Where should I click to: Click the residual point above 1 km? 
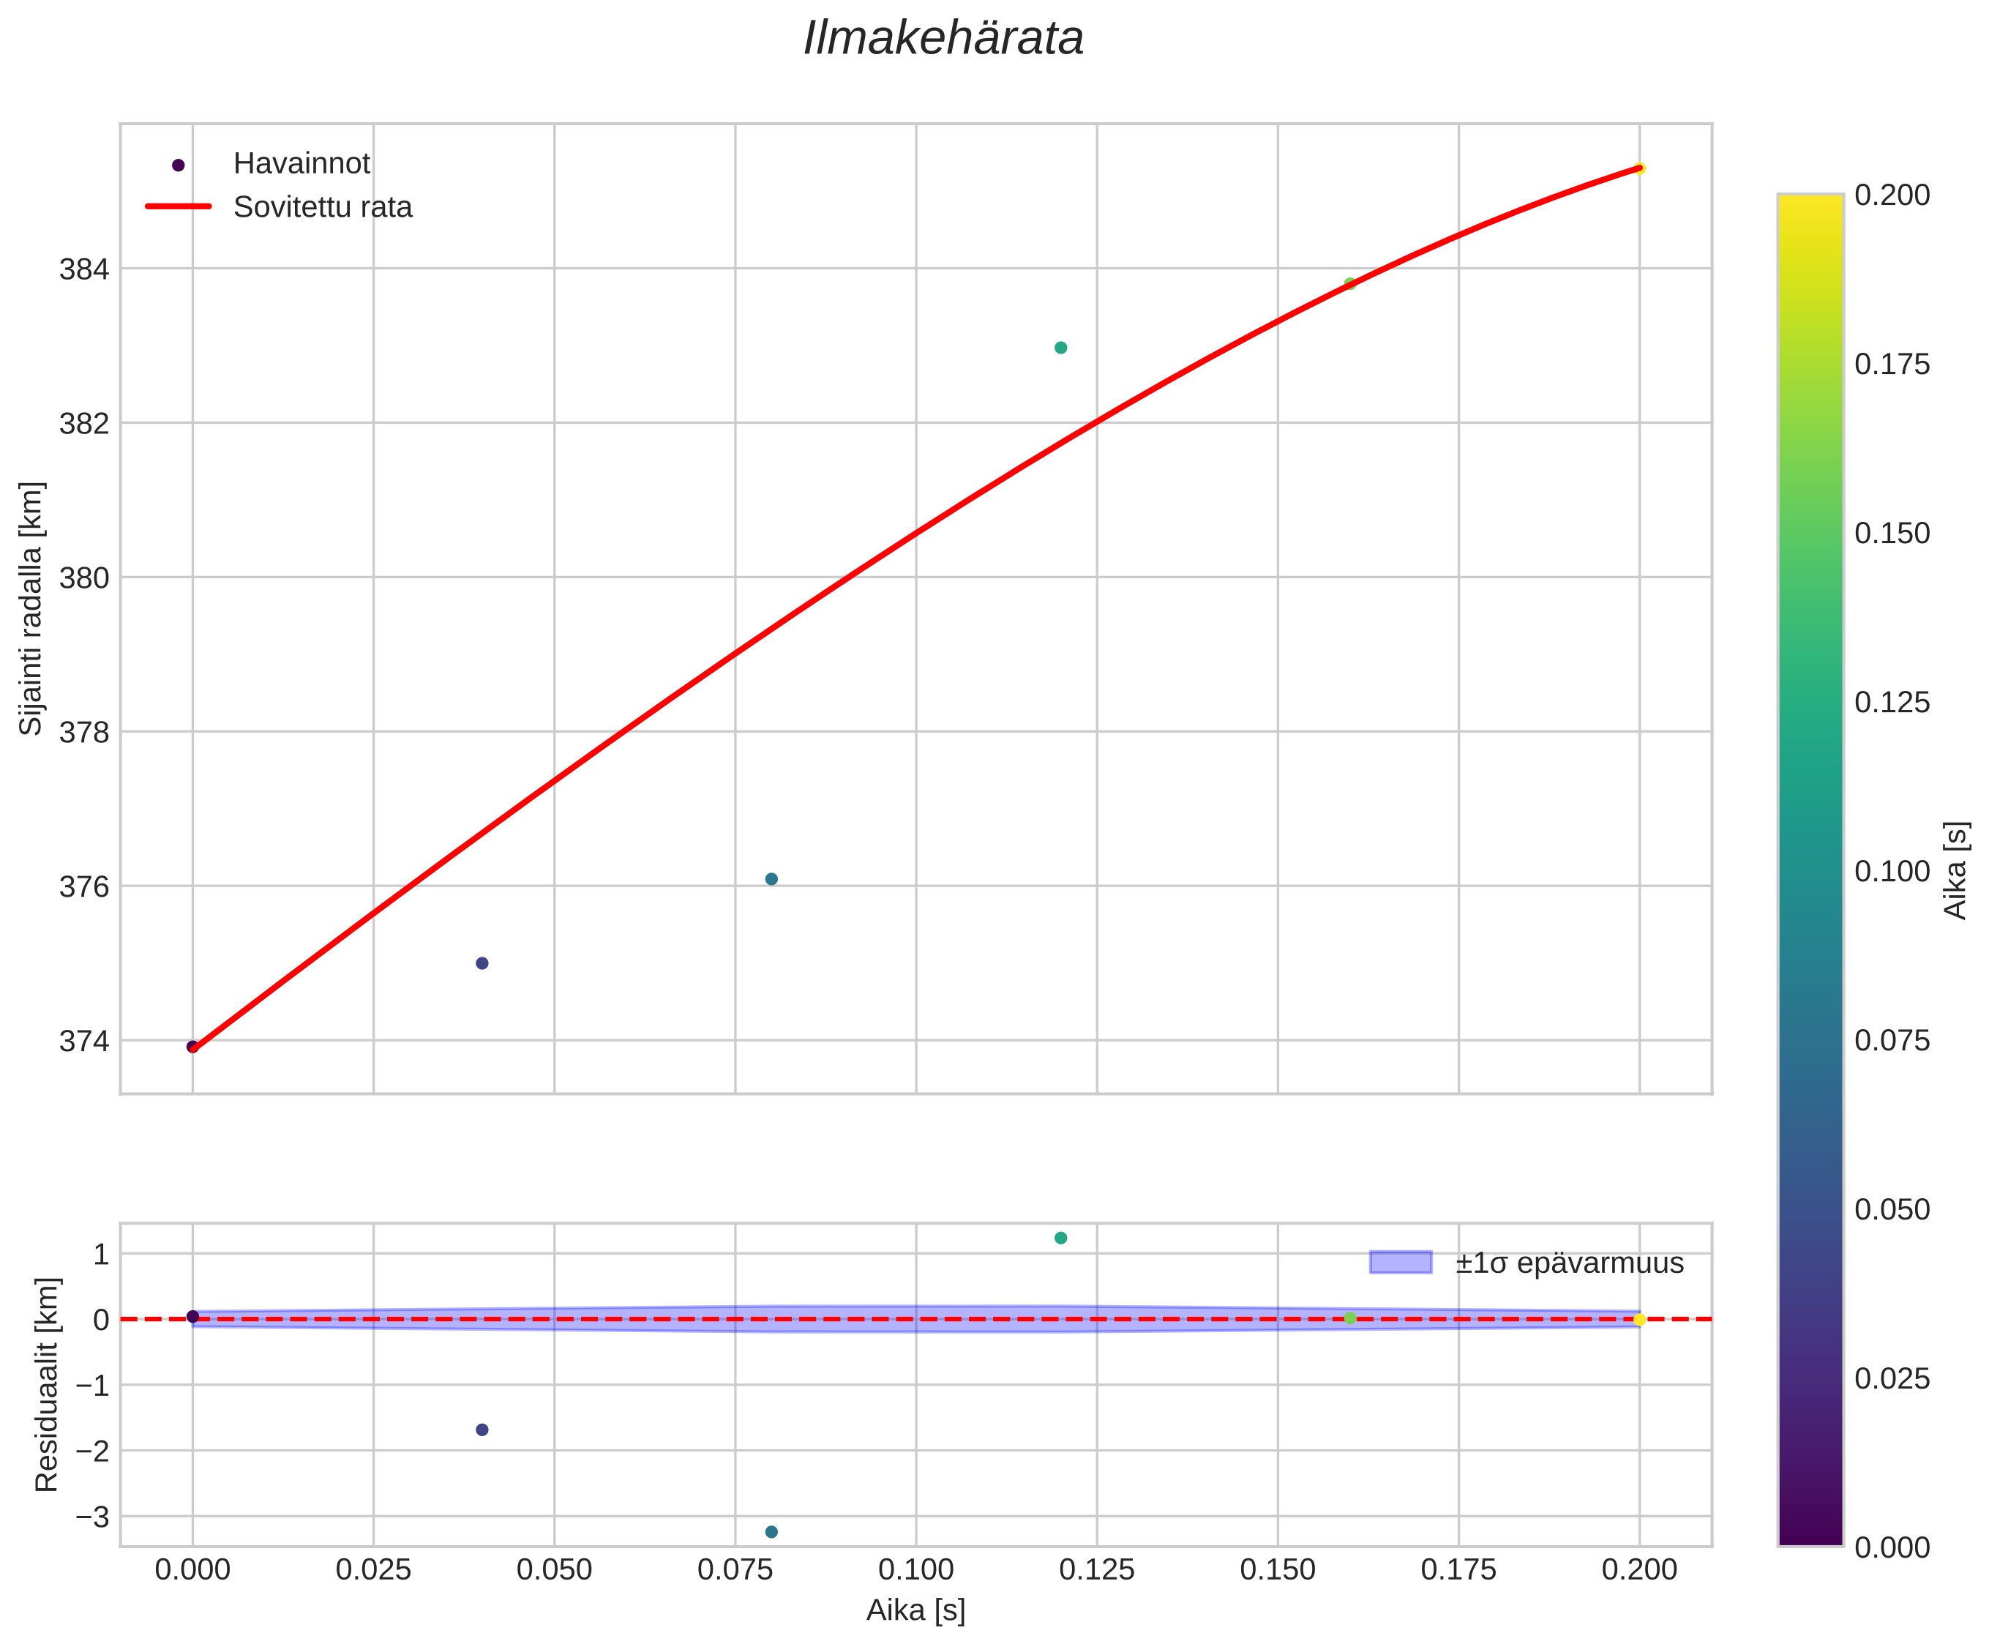click(1060, 1238)
